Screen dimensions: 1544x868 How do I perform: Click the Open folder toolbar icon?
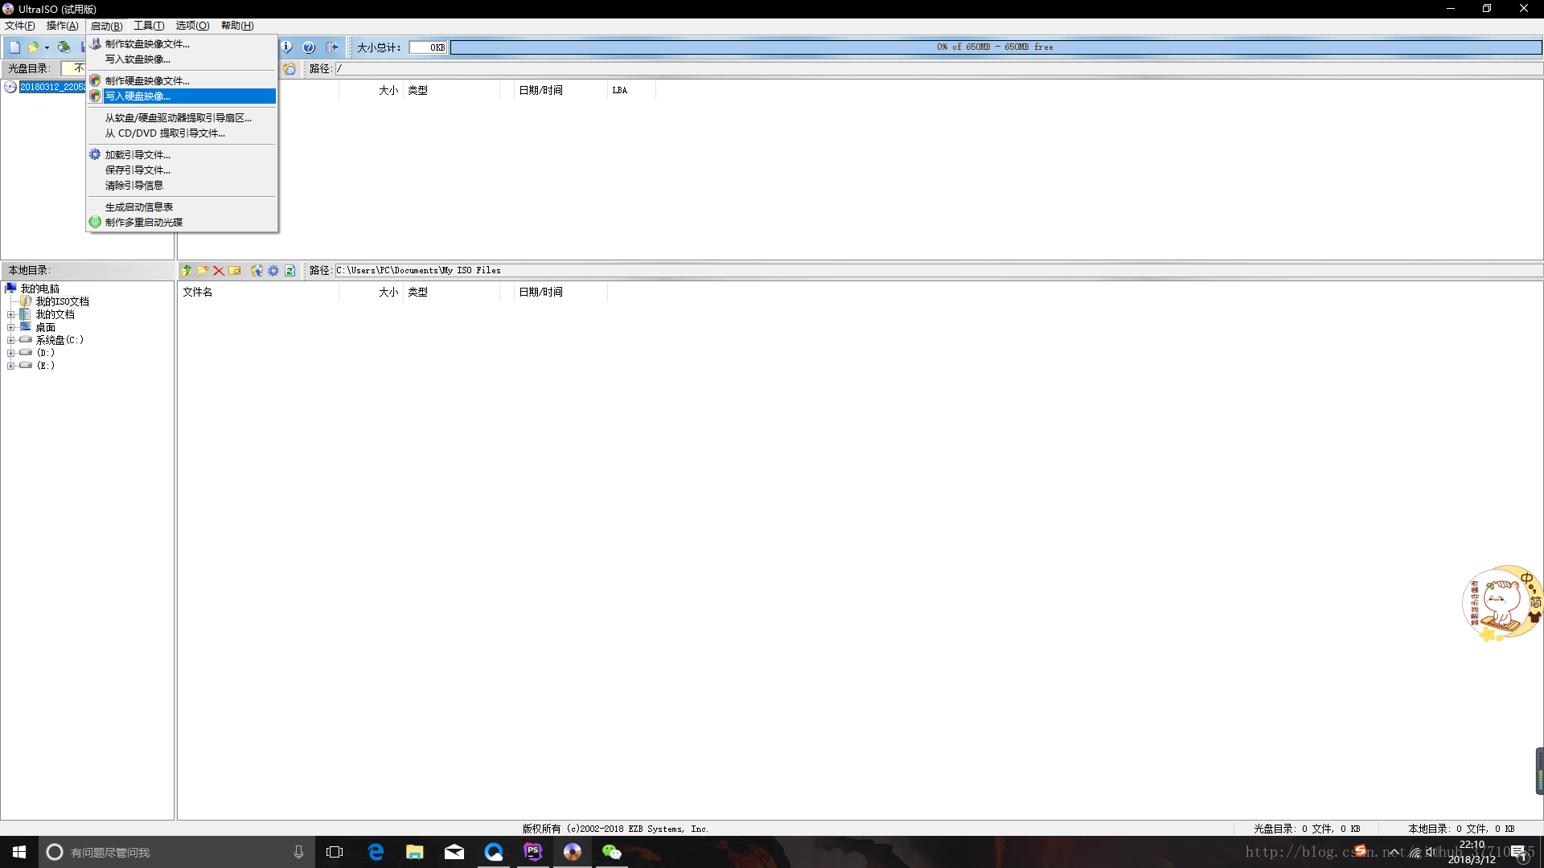[x=33, y=47]
